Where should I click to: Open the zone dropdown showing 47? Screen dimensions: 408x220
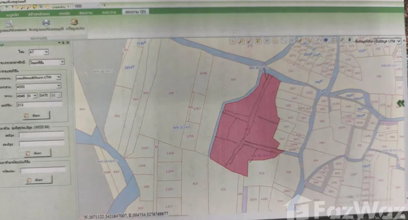[x=39, y=52]
